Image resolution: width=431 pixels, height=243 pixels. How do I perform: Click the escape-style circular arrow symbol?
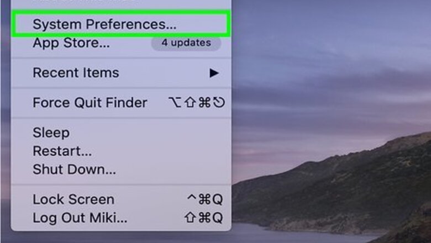click(219, 103)
